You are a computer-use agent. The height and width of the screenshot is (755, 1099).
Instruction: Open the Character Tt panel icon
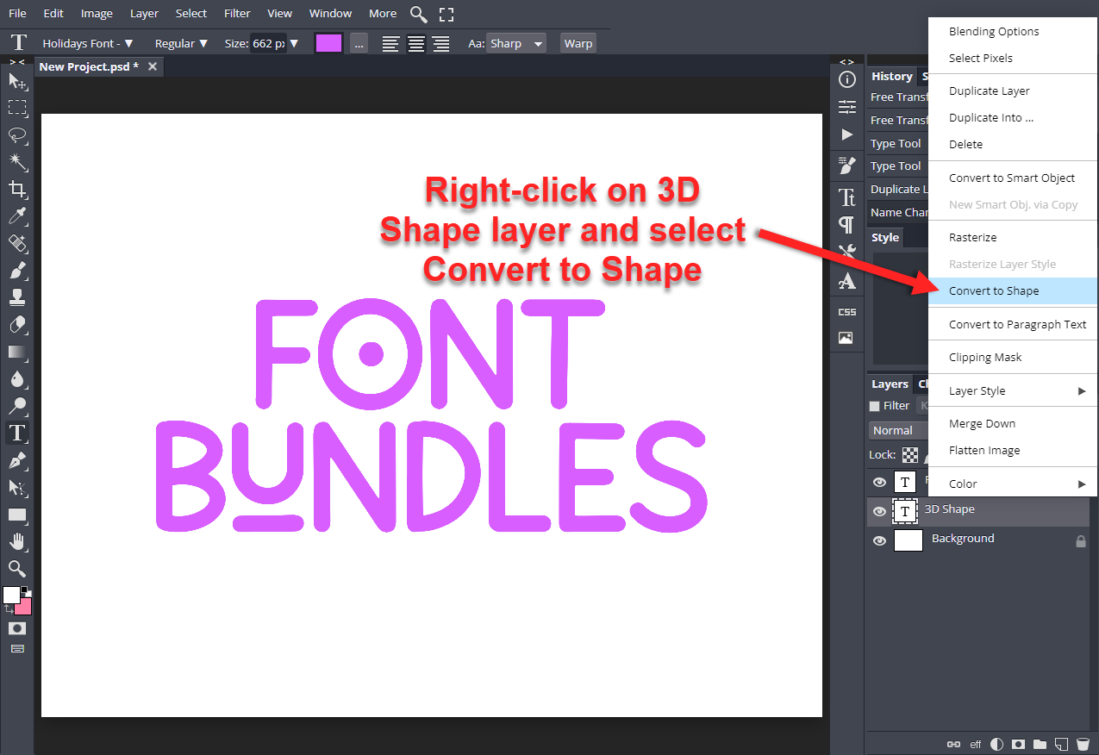847,197
